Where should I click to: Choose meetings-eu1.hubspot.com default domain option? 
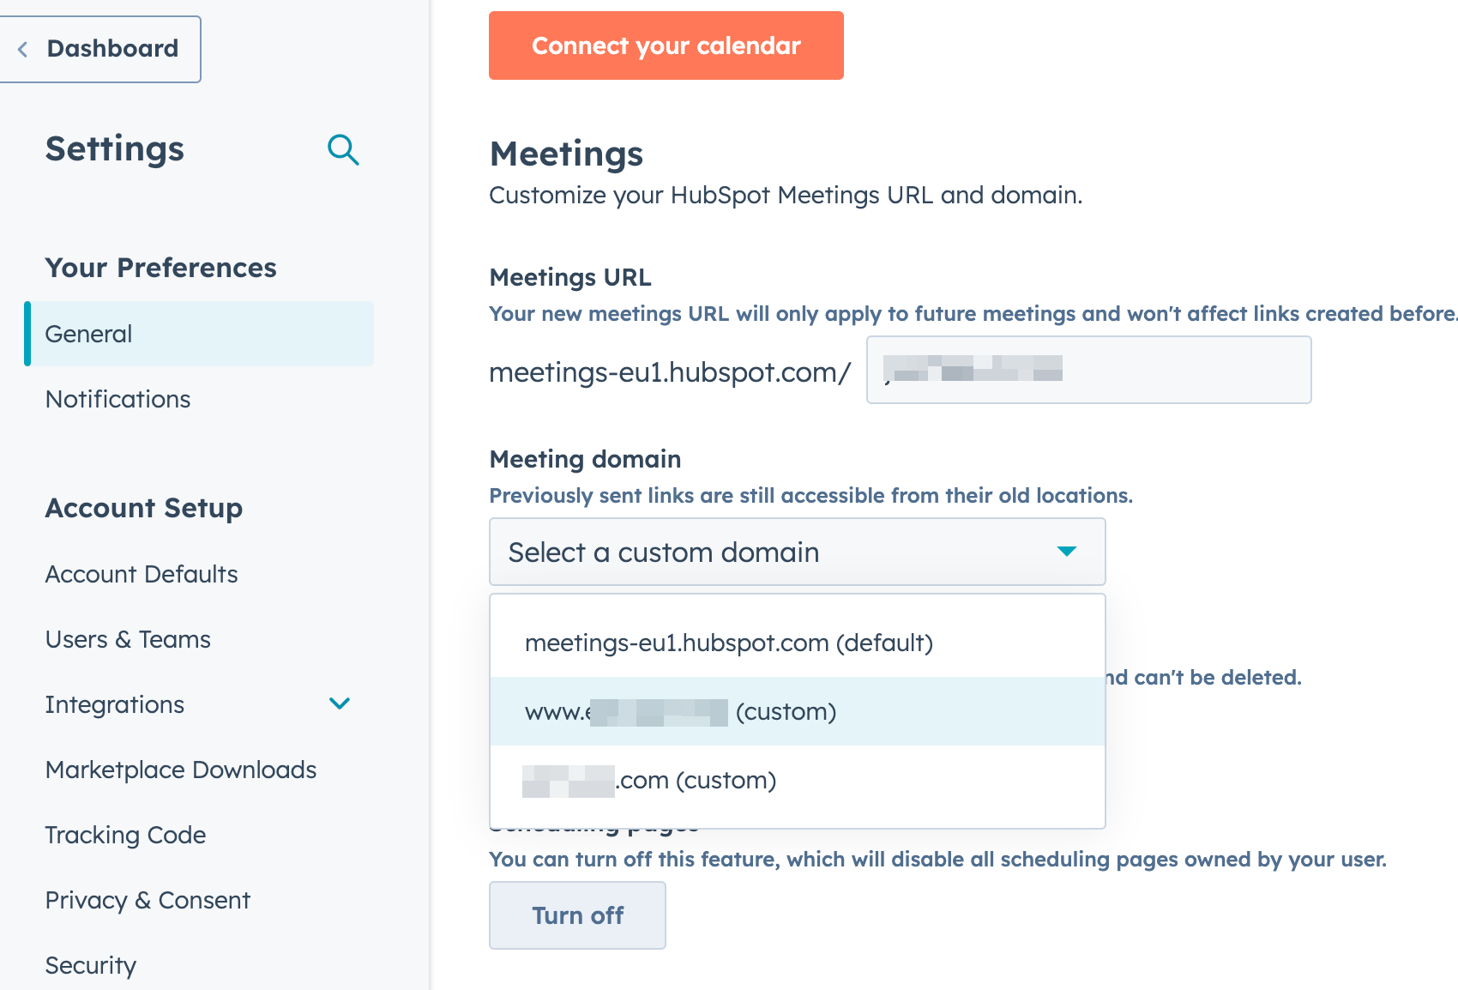click(729, 642)
